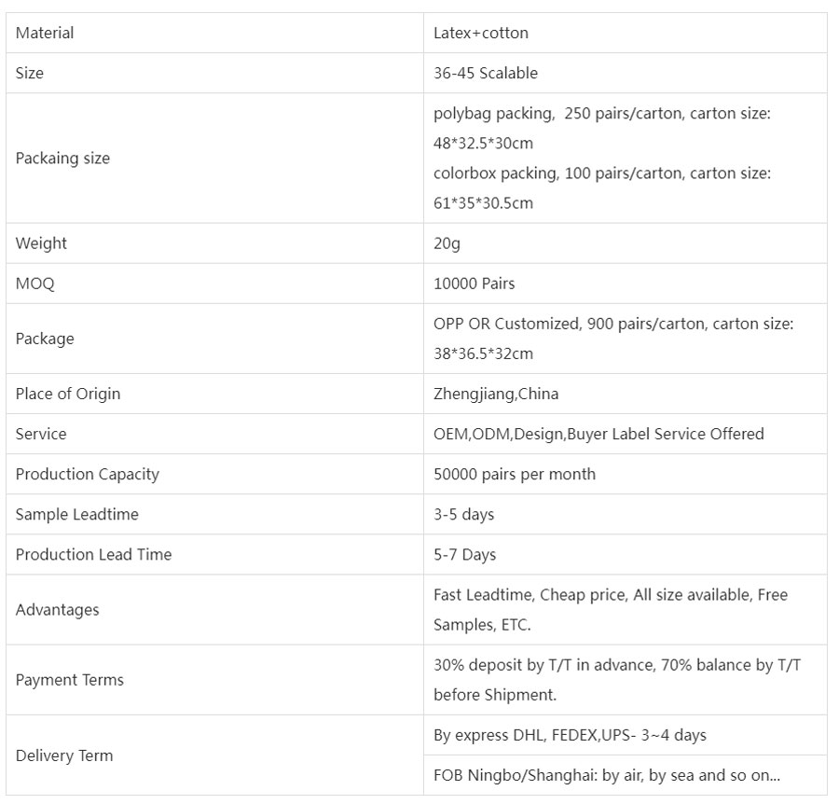839x804 pixels.
Task: Click the OEM,ODM,Design service text
Action: tap(598, 434)
